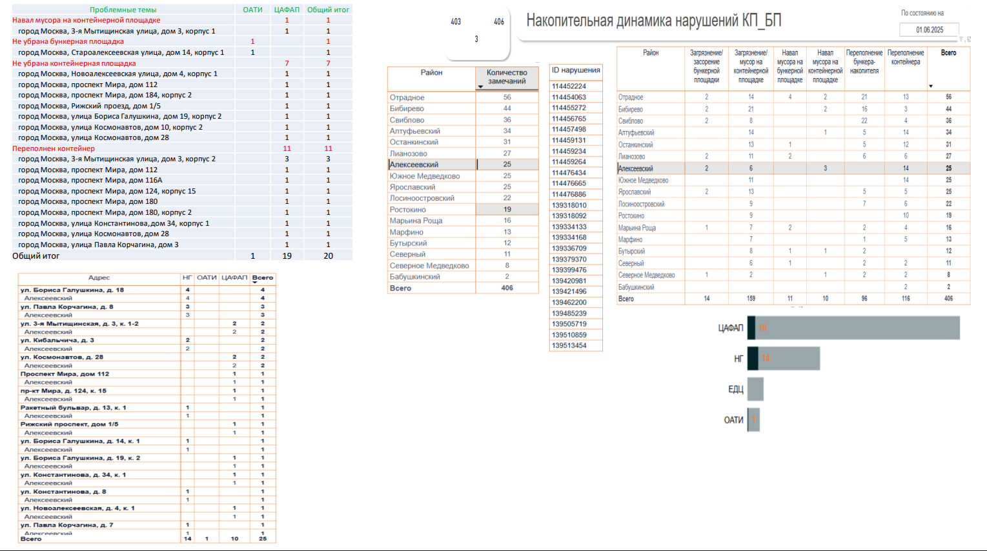The height and width of the screenshot is (551, 987).
Task: Select number 403 in the top card
Action: (456, 21)
